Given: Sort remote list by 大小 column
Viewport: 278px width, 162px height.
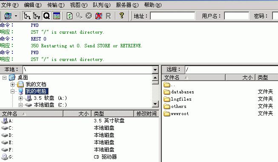Looking at the screenshot, I should pos(240,78).
